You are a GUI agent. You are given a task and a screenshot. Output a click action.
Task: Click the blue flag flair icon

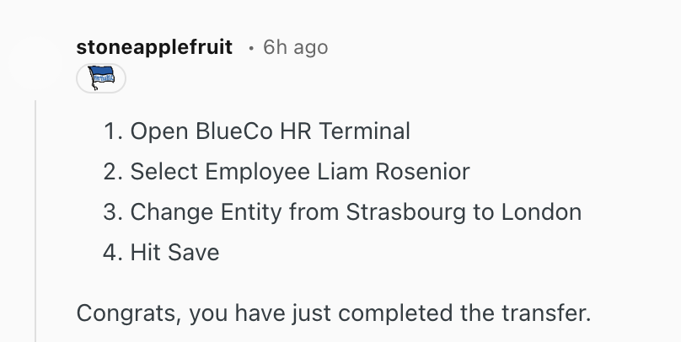(101, 79)
